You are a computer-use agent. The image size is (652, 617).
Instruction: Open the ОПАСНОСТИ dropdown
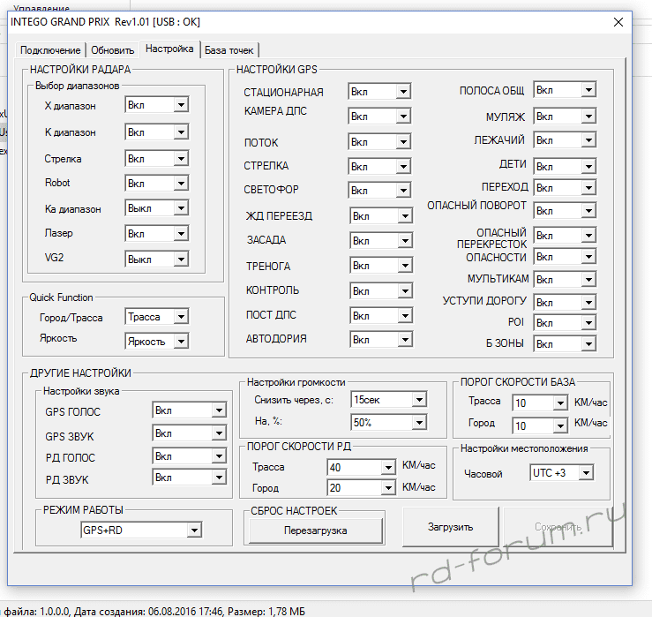[x=565, y=257]
